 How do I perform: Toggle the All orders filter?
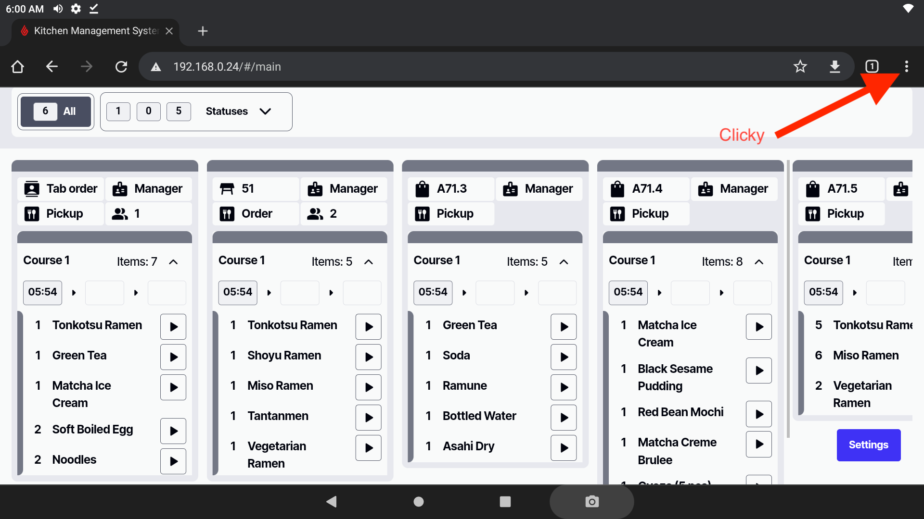(56, 111)
